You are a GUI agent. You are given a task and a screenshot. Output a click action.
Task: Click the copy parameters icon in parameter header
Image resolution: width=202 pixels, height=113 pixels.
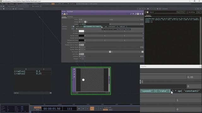[x=133, y=14]
